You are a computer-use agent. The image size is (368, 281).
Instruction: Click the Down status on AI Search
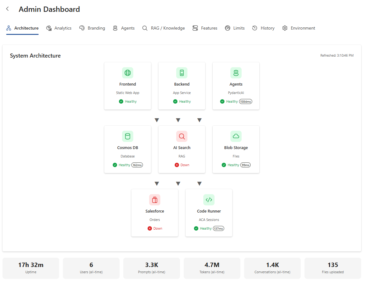coord(182,165)
